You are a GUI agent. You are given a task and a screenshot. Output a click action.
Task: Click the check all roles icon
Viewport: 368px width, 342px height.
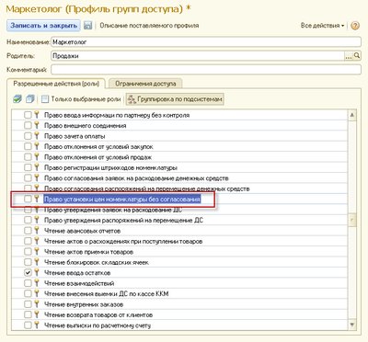(x=17, y=99)
